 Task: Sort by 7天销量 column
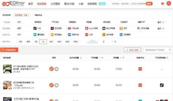[x=100, y=58]
